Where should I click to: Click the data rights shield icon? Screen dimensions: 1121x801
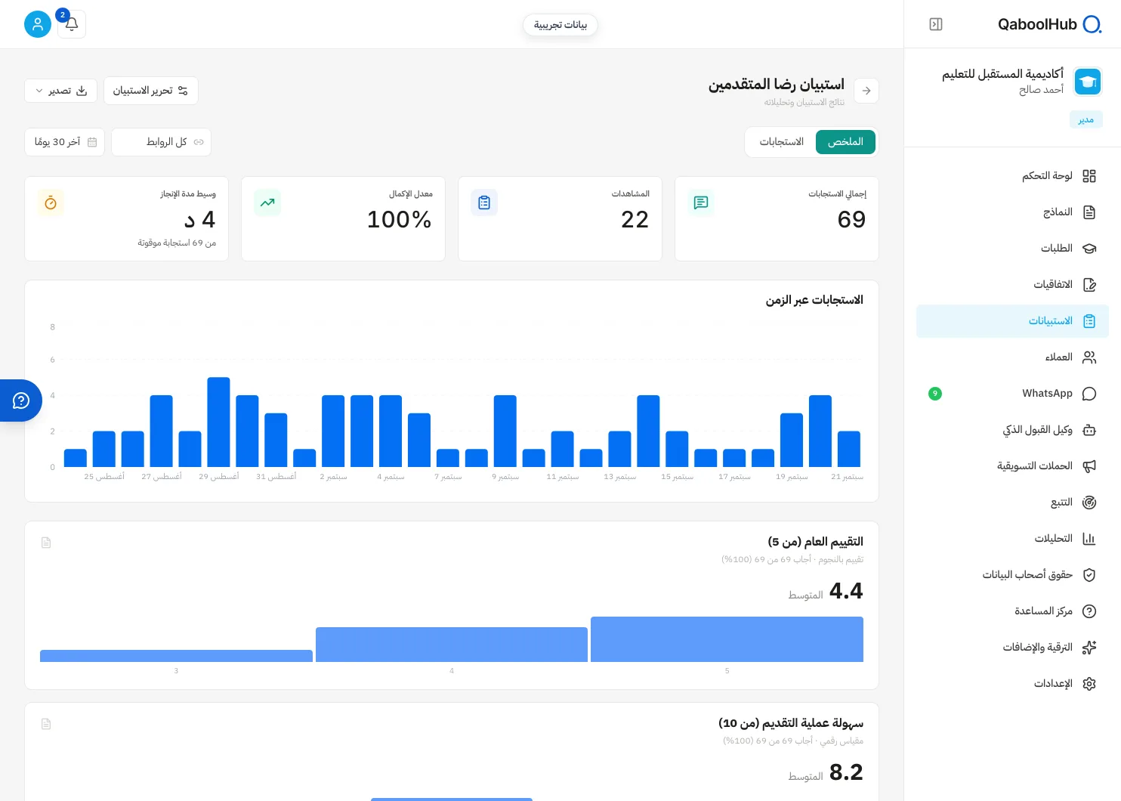(1089, 575)
